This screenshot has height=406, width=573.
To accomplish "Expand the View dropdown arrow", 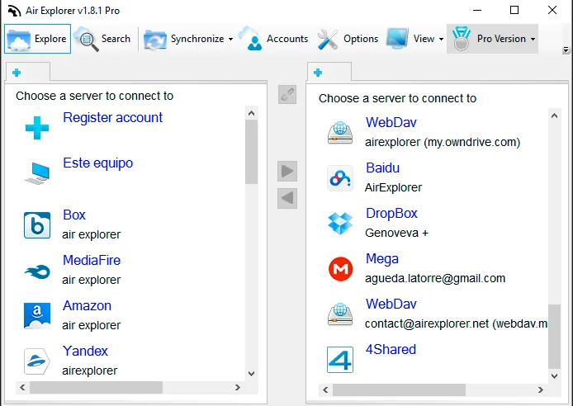I will tap(441, 39).
